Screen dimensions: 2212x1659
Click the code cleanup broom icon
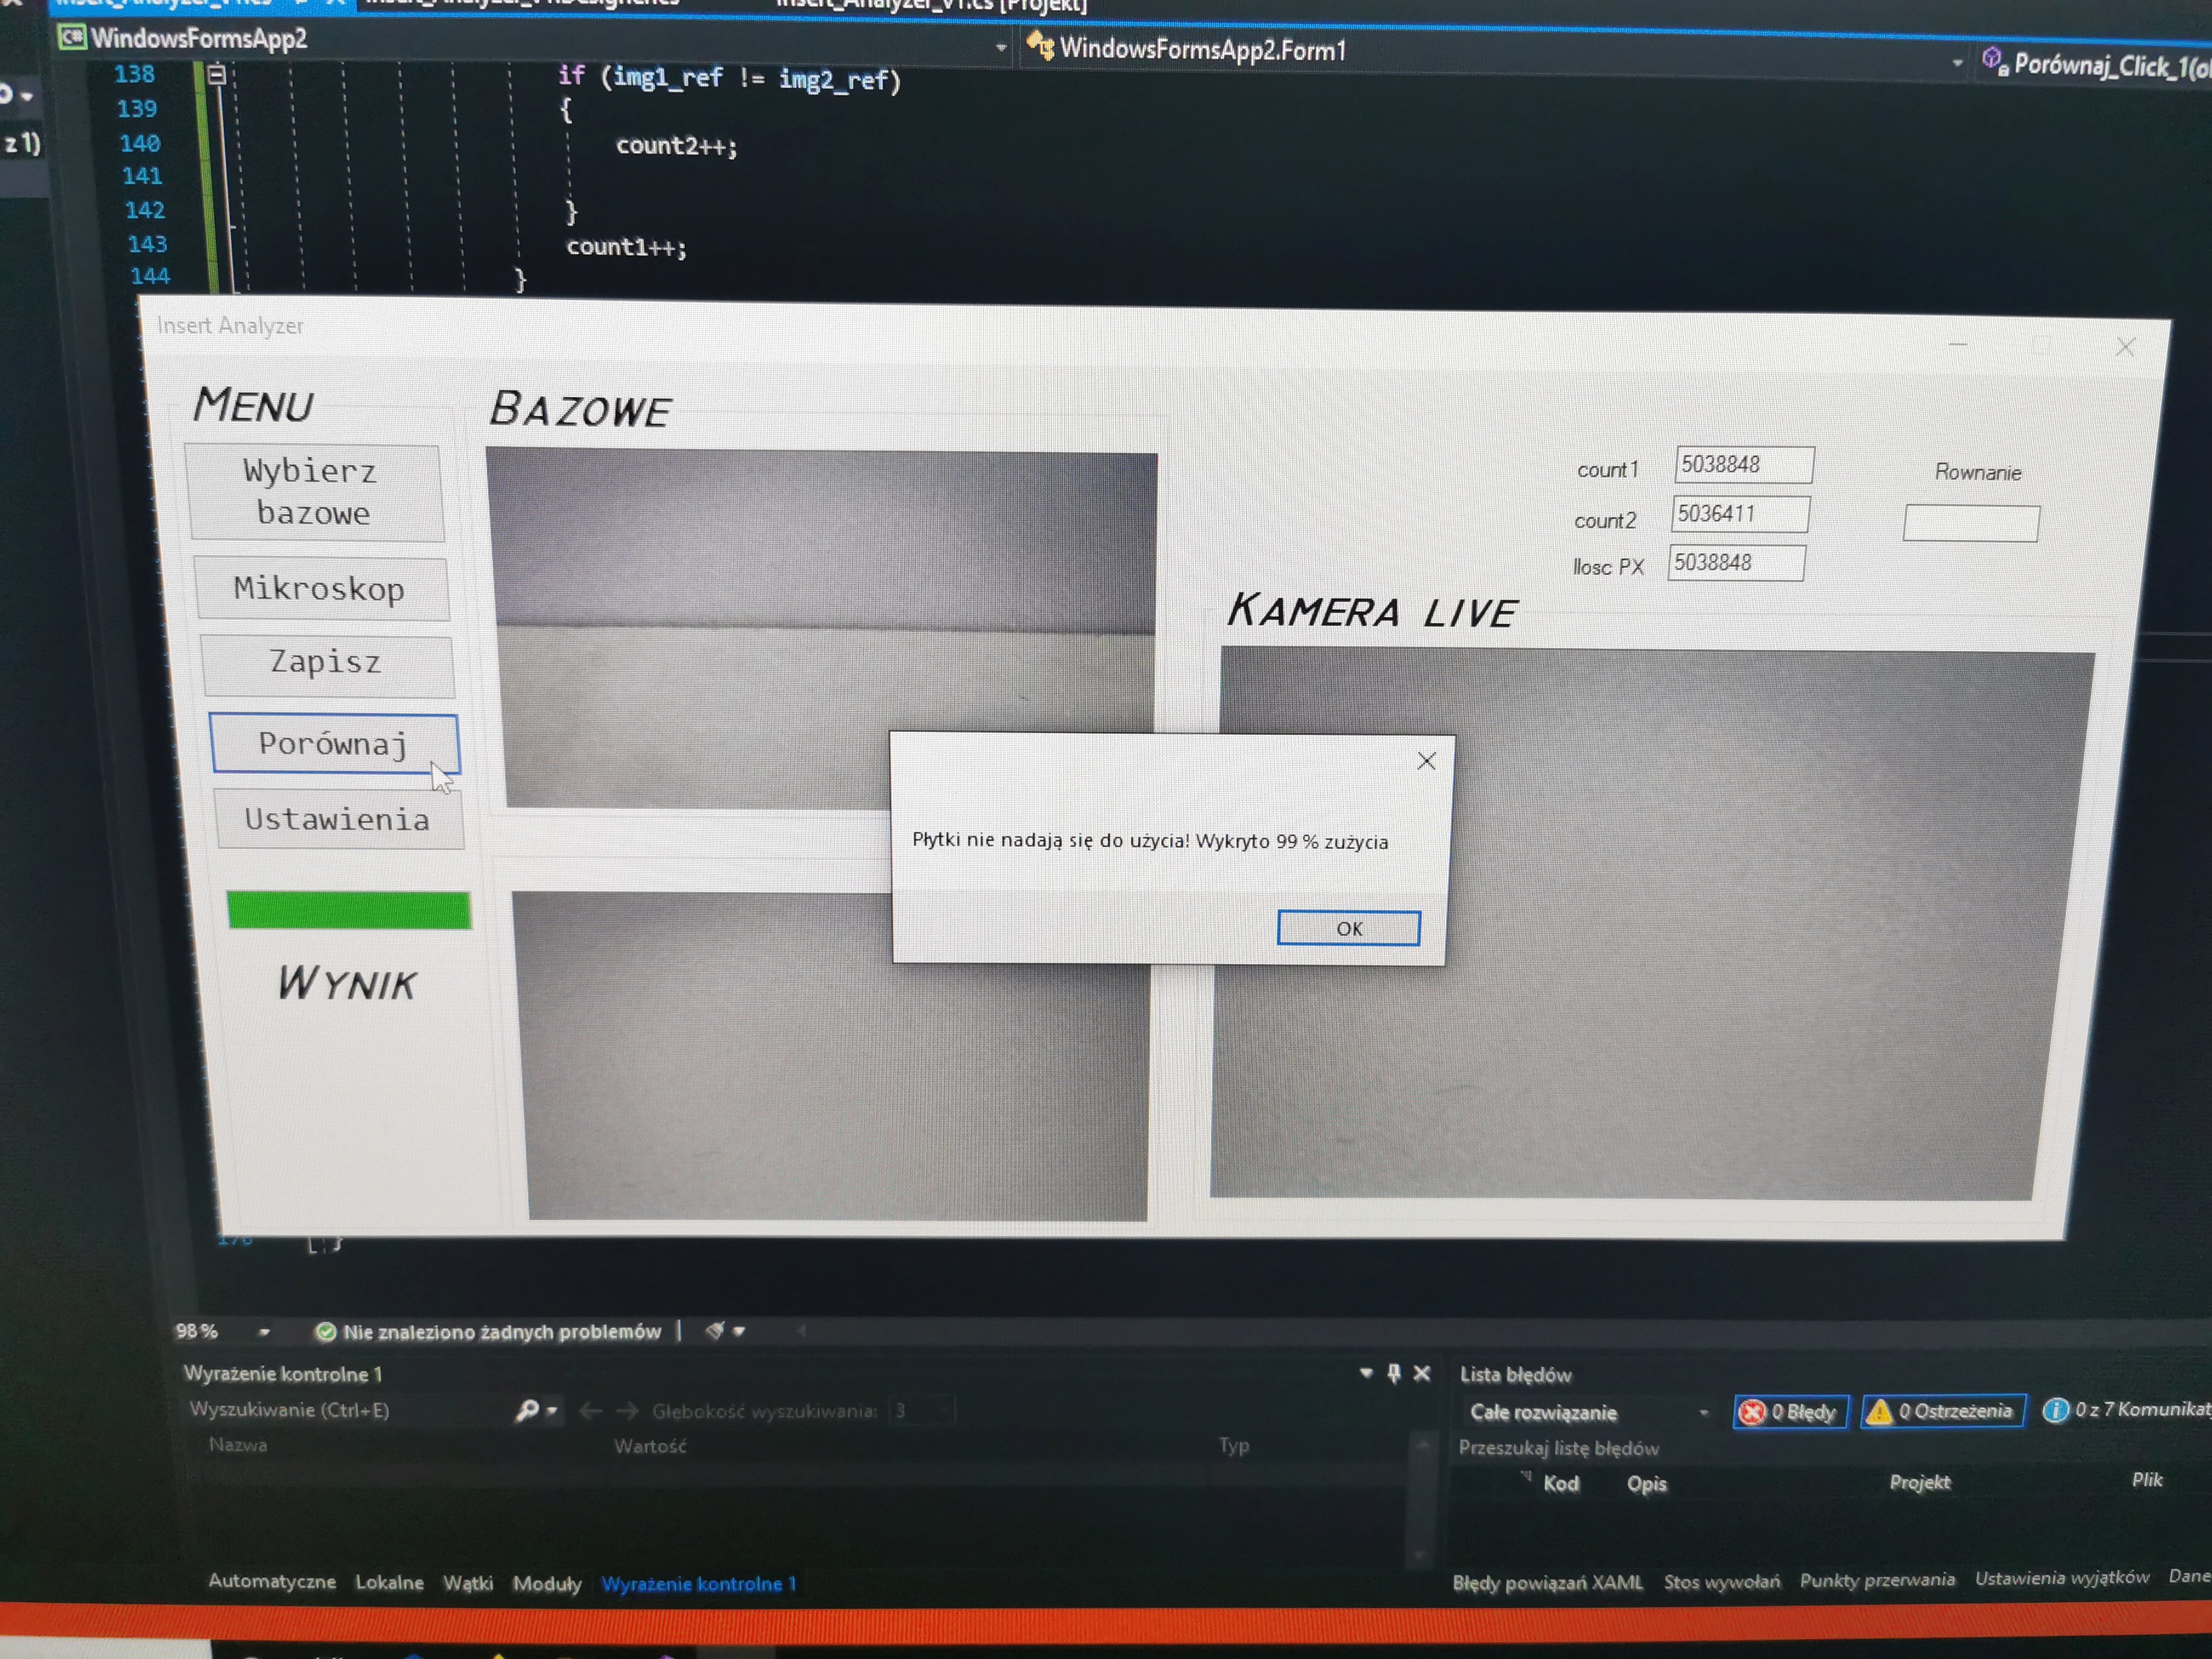(x=714, y=1331)
